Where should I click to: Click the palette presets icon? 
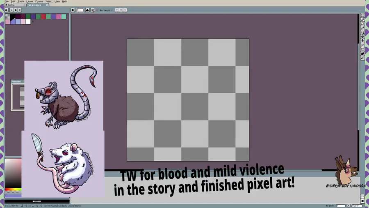point(16,10)
